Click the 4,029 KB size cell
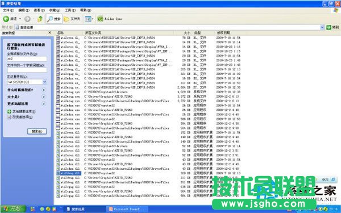 [184, 92]
